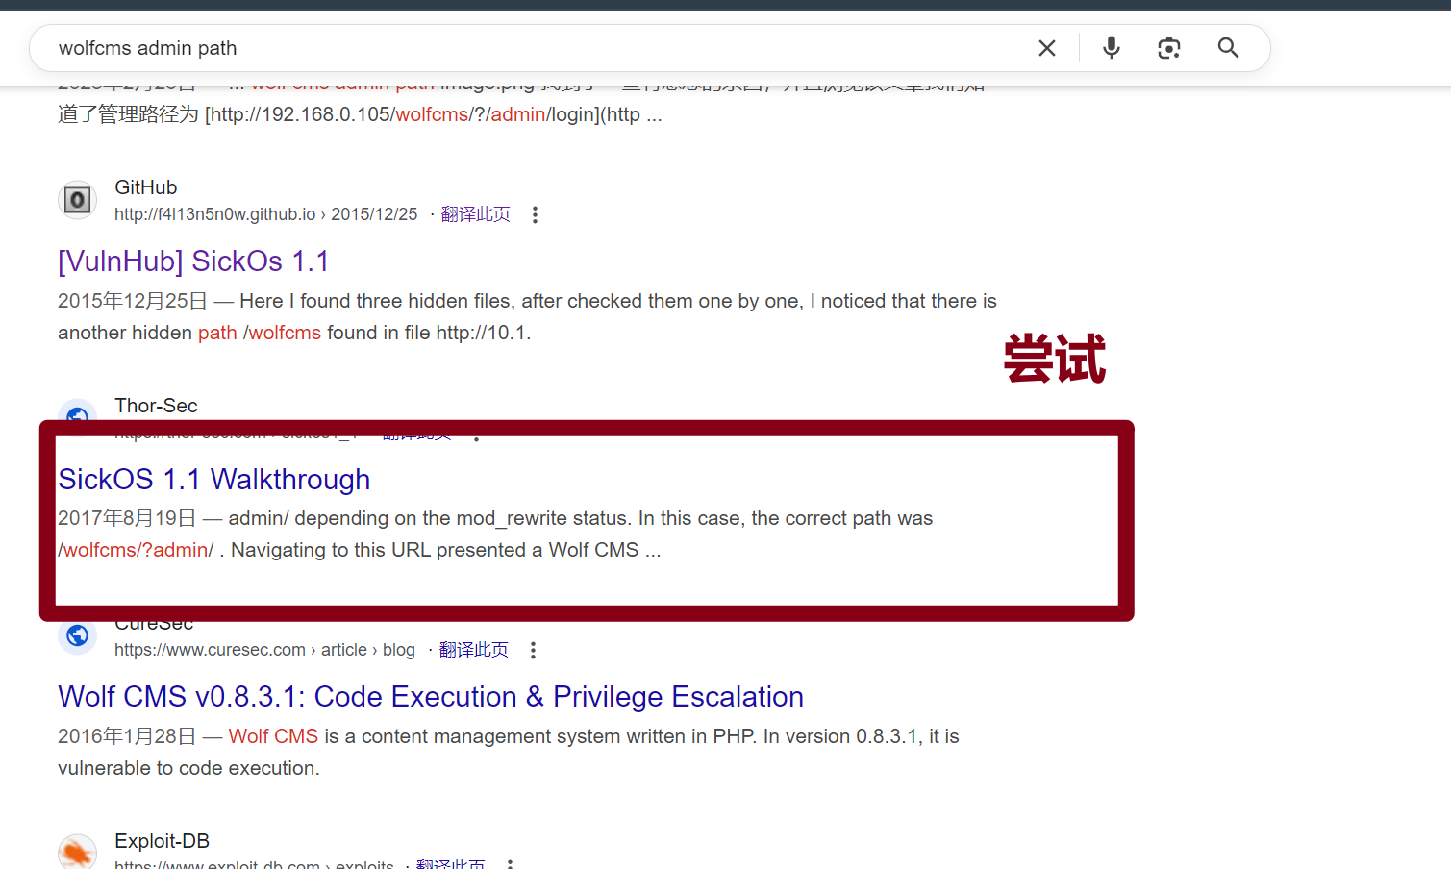Click the Thor-Sec site name
The image size is (1451, 869).
pos(156,406)
